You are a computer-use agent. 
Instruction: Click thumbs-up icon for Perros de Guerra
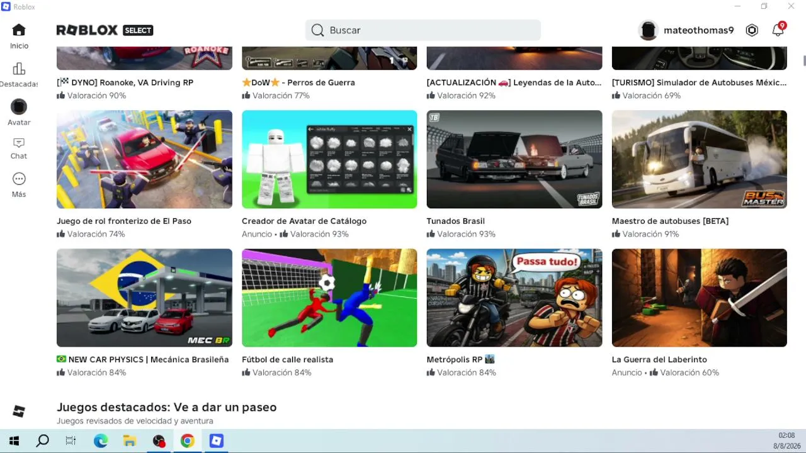click(246, 96)
